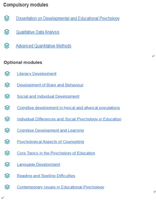Image resolution: width=156 pixels, height=203 pixels.
Task: Open the Cognitive Development and Learning link
Action: coord(50,130)
